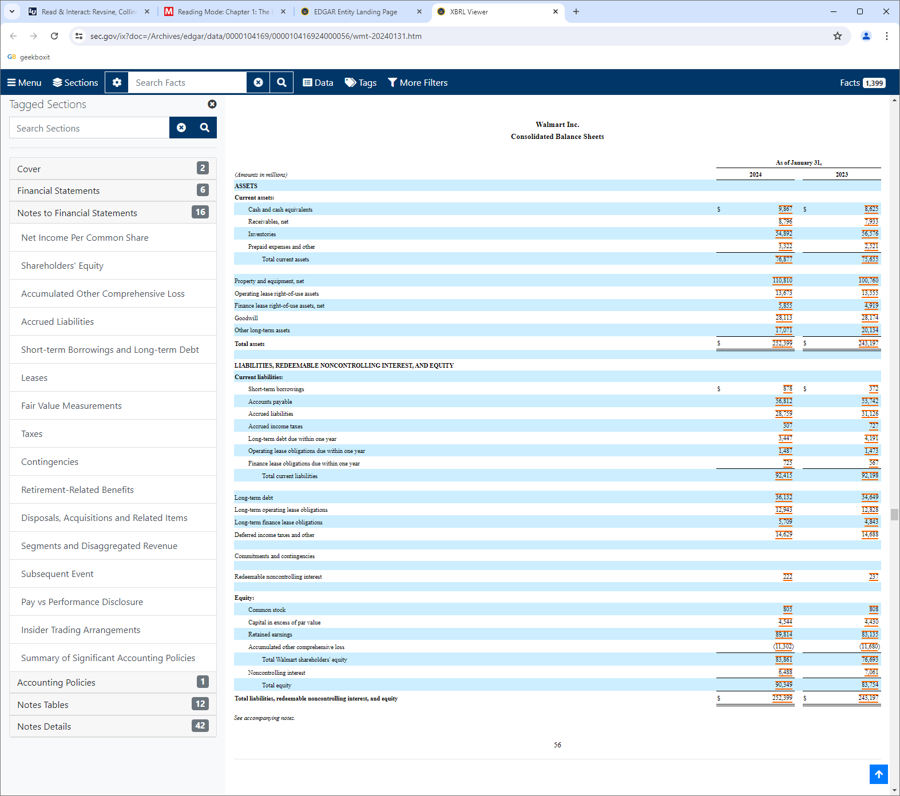Open the Tags filter dropdown
This screenshot has height=796, width=900.
coord(360,82)
